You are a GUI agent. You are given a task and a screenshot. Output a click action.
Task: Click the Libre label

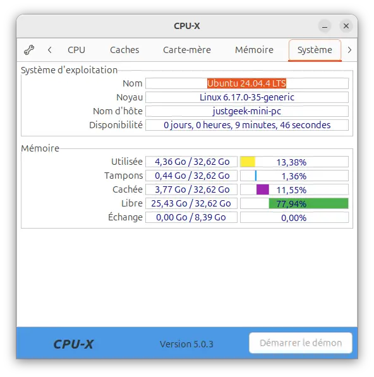132,203
